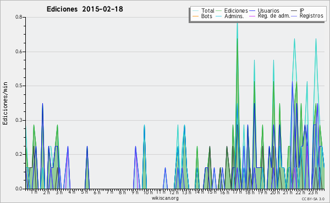Click the tallest peak near 17 h
The height and width of the screenshot is (203, 330).
pyautogui.click(x=238, y=21)
